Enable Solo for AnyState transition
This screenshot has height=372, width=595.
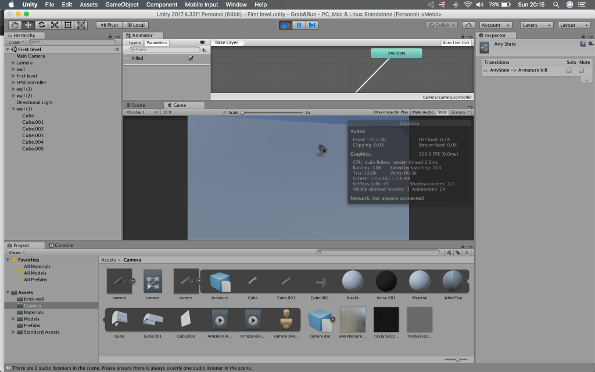click(x=569, y=70)
